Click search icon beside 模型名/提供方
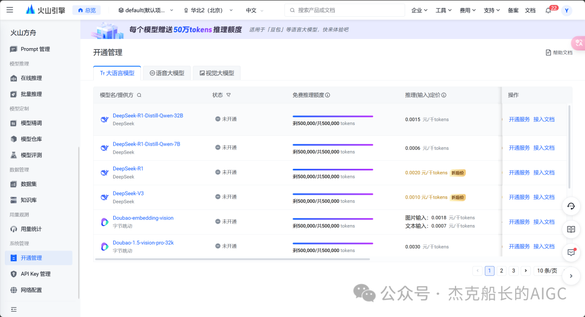 tap(139, 95)
